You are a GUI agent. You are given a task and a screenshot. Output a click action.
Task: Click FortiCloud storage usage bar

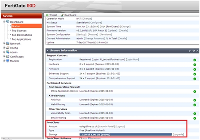(x=126, y=134)
